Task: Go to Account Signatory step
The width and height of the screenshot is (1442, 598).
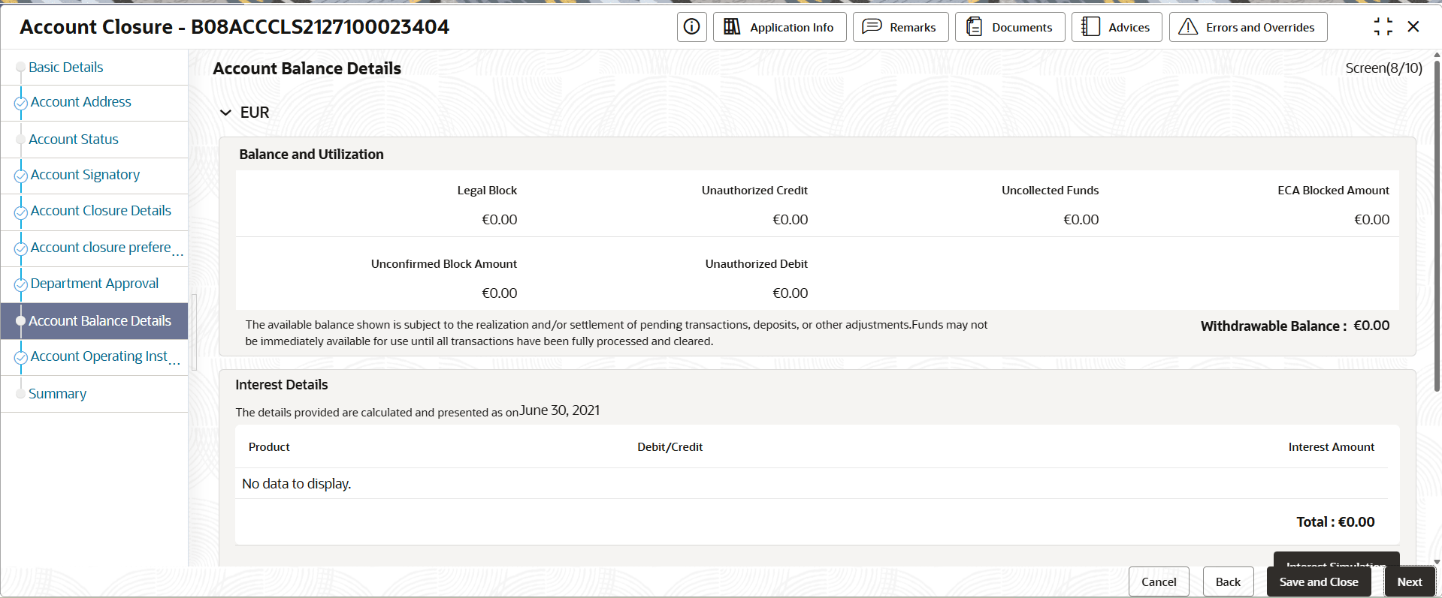Action: 86,175
